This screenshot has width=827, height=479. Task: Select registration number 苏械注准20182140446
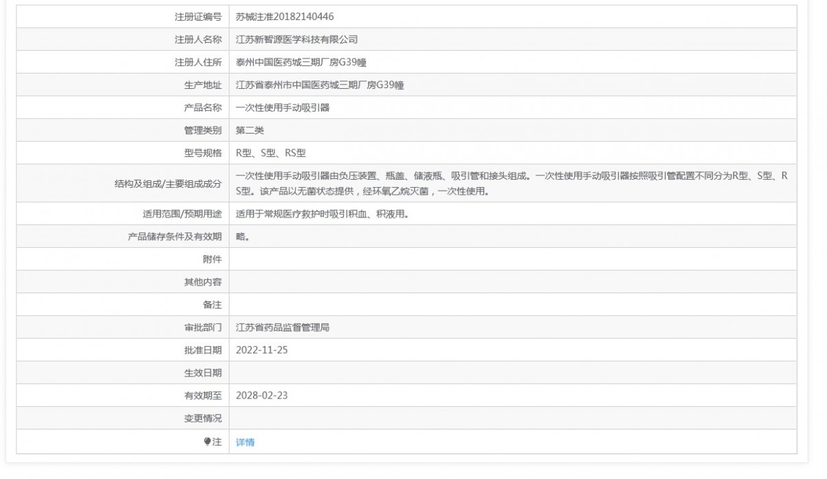tap(285, 17)
